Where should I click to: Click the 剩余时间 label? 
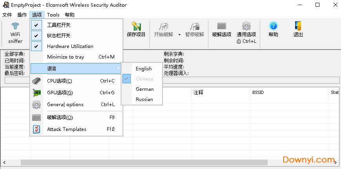[174, 60]
